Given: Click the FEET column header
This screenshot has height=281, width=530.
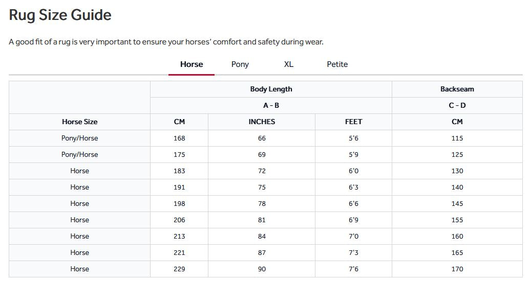Looking at the screenshot, I should (353, 122).
